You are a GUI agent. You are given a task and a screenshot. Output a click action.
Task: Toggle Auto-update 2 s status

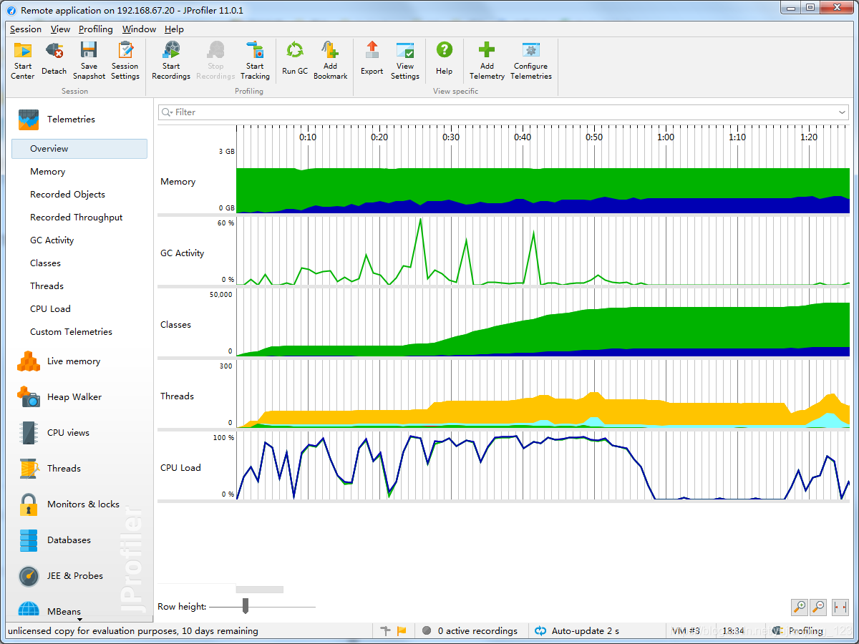pos(577,631)
